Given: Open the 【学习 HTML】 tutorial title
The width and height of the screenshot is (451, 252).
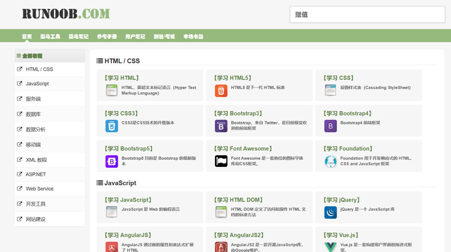Looking at the screenshot, I should point(122,78).
